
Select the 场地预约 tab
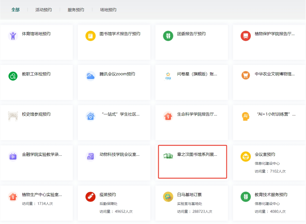click(x=108, y=10)
